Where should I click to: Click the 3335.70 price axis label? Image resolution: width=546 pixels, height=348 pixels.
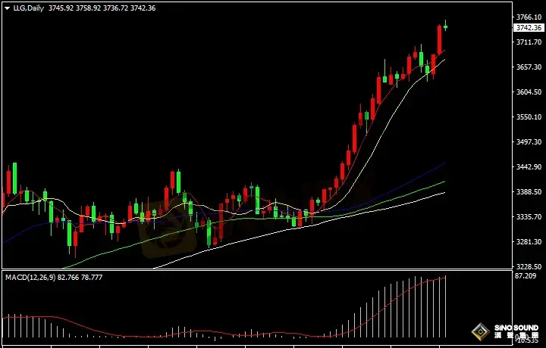529,217
